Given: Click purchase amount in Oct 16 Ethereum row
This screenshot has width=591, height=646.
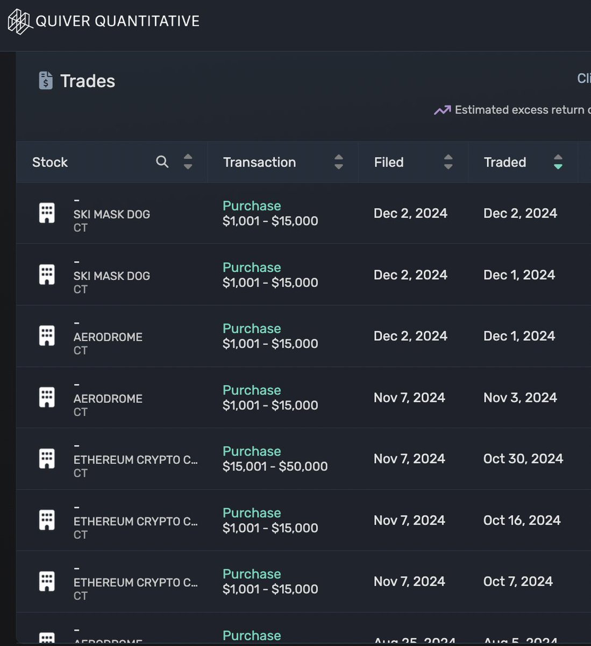Looking at the screenshot, I should coord(270,528).
